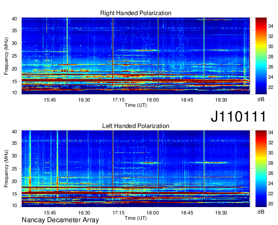278x225 pixels.
Task: Click the top plot's Time (UT) label
Action: coord(136,105)
